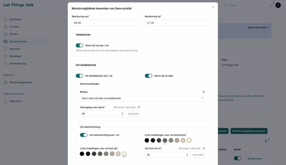Toggle Alarm bij uit-bed switch
Viewport: 286px width, 165px height.
tap(149, 76)
